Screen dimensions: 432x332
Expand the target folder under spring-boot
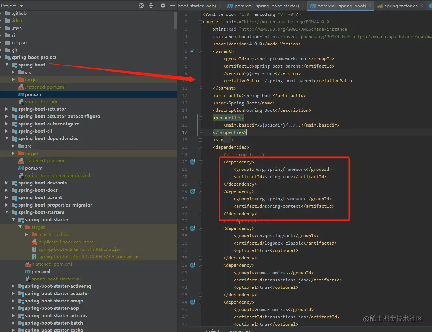click(x=13, y=80)
